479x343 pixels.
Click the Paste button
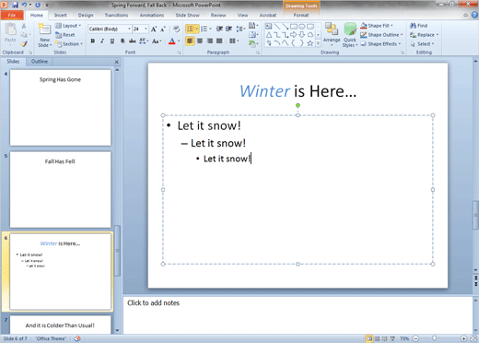click(10, 33)
